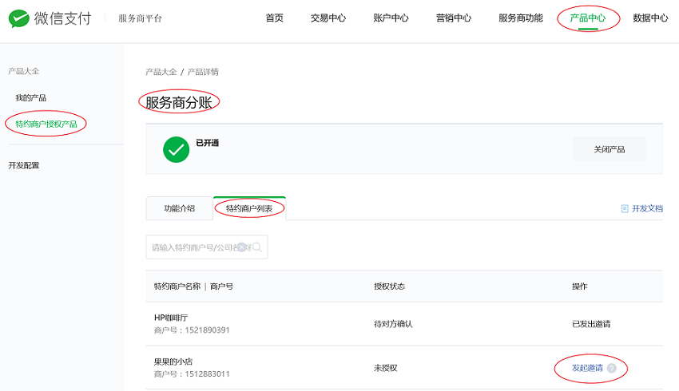Viewport: 679px width, 391px height.
Task: Click the 关闭产品 button
Action: 610,149
